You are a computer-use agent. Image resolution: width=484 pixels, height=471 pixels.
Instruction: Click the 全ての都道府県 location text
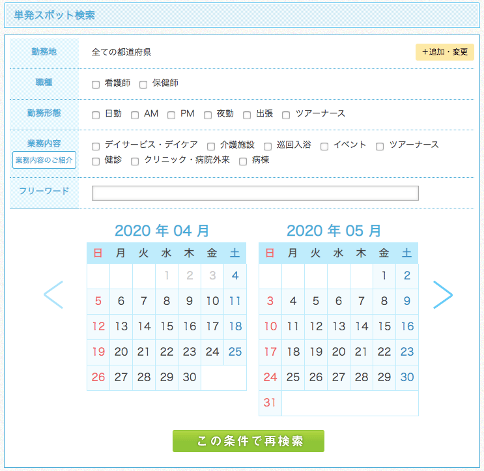click(121, 52)
